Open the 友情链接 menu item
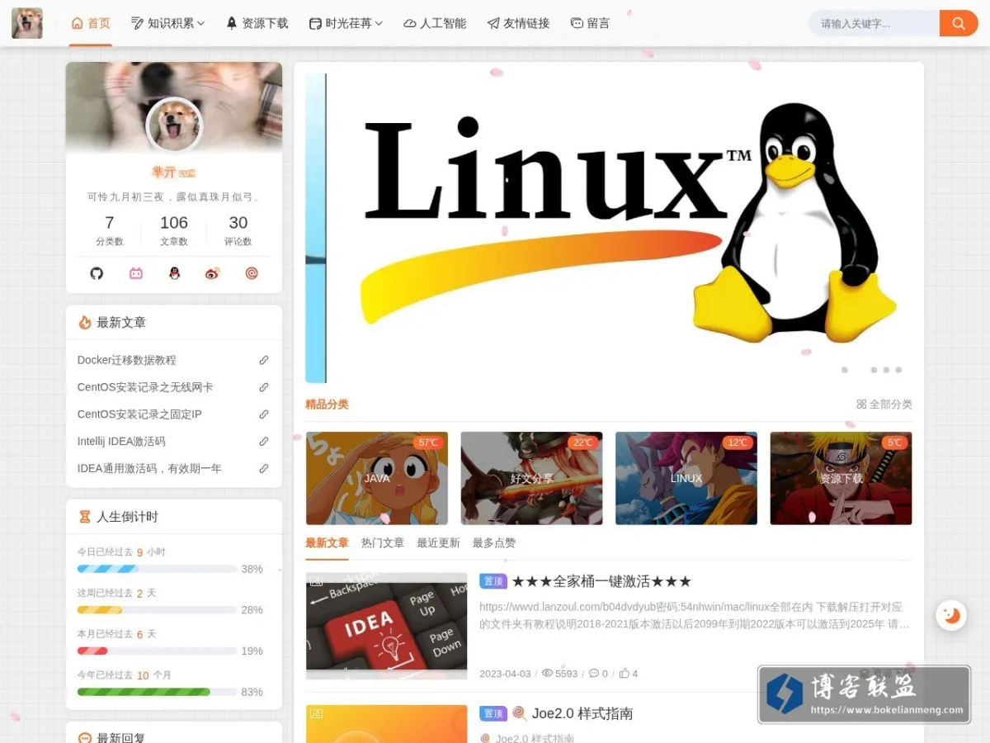Screen dimensions: 990x743 point(518,23)
